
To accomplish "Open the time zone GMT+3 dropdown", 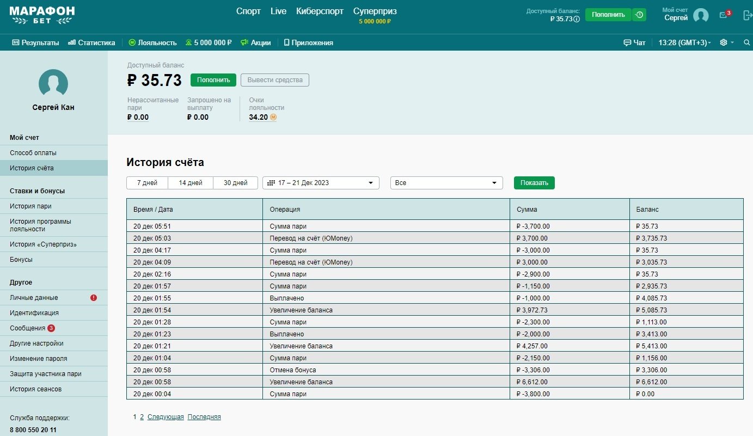I will coord(684,42).
